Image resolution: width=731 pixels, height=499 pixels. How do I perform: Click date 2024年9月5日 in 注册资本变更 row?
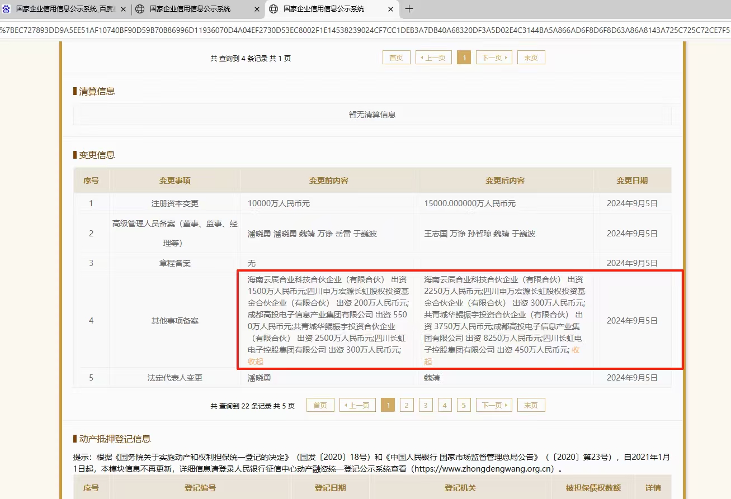(x=632, y=203)
